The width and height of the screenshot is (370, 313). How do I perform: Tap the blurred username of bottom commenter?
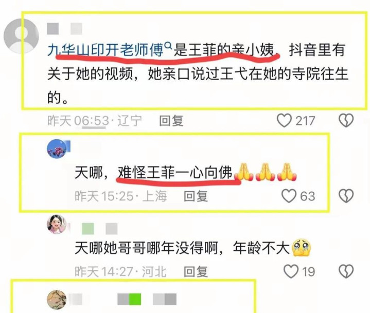[123, 299]
